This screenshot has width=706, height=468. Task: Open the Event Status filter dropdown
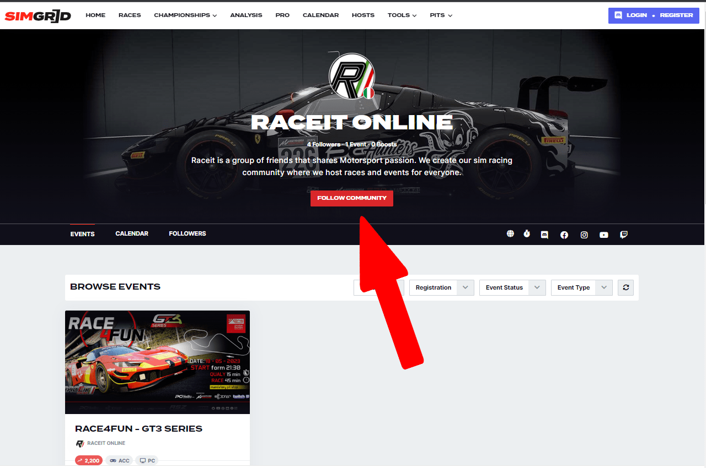[x=512, y=287]
